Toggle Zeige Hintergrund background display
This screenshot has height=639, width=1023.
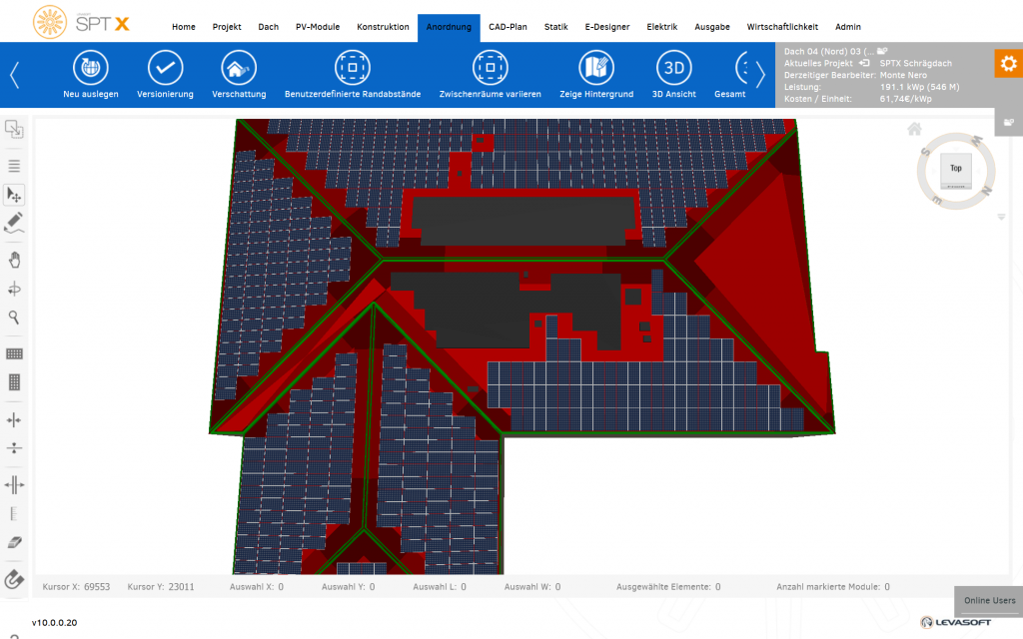click(x=596, y=68)
